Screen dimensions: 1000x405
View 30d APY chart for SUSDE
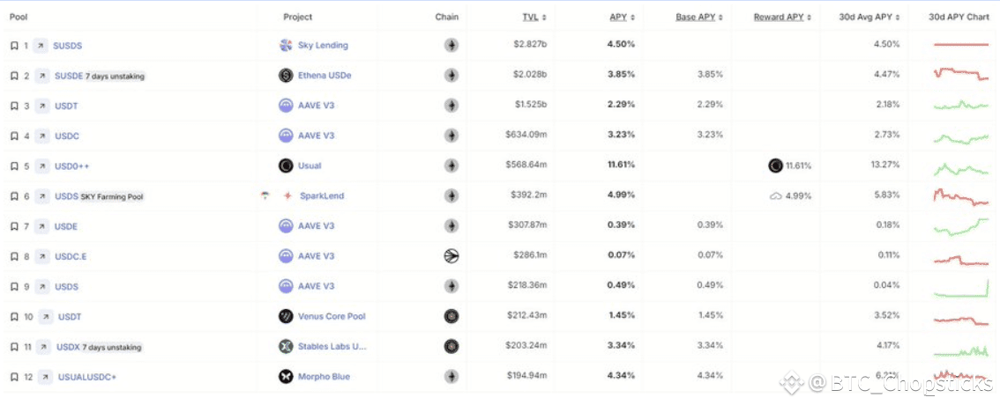[x=961, y=76]
